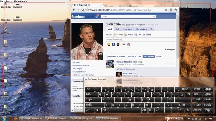Go back with the browser Back arrow

click(x=74, y=10)
